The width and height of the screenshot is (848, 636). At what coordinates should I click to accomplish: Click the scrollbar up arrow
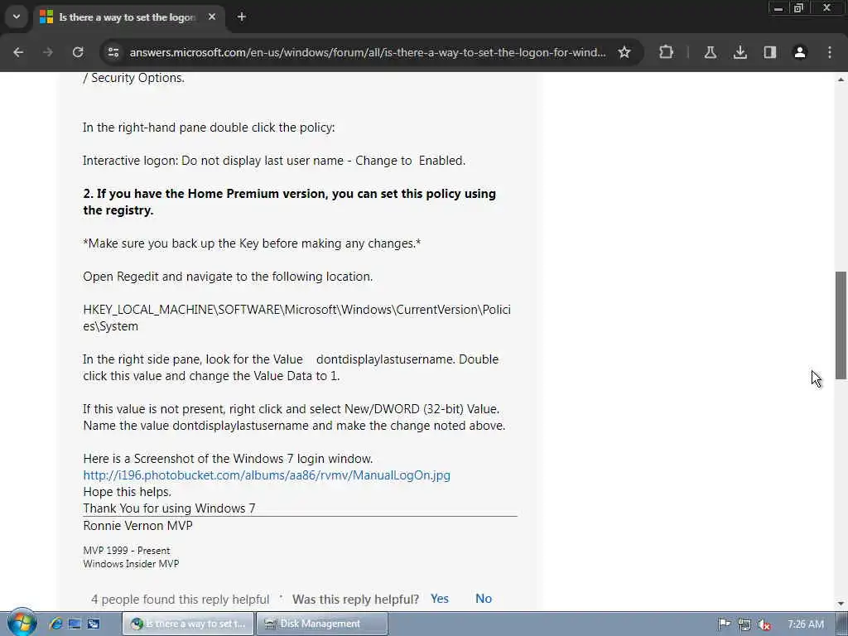tap(841, 79)
